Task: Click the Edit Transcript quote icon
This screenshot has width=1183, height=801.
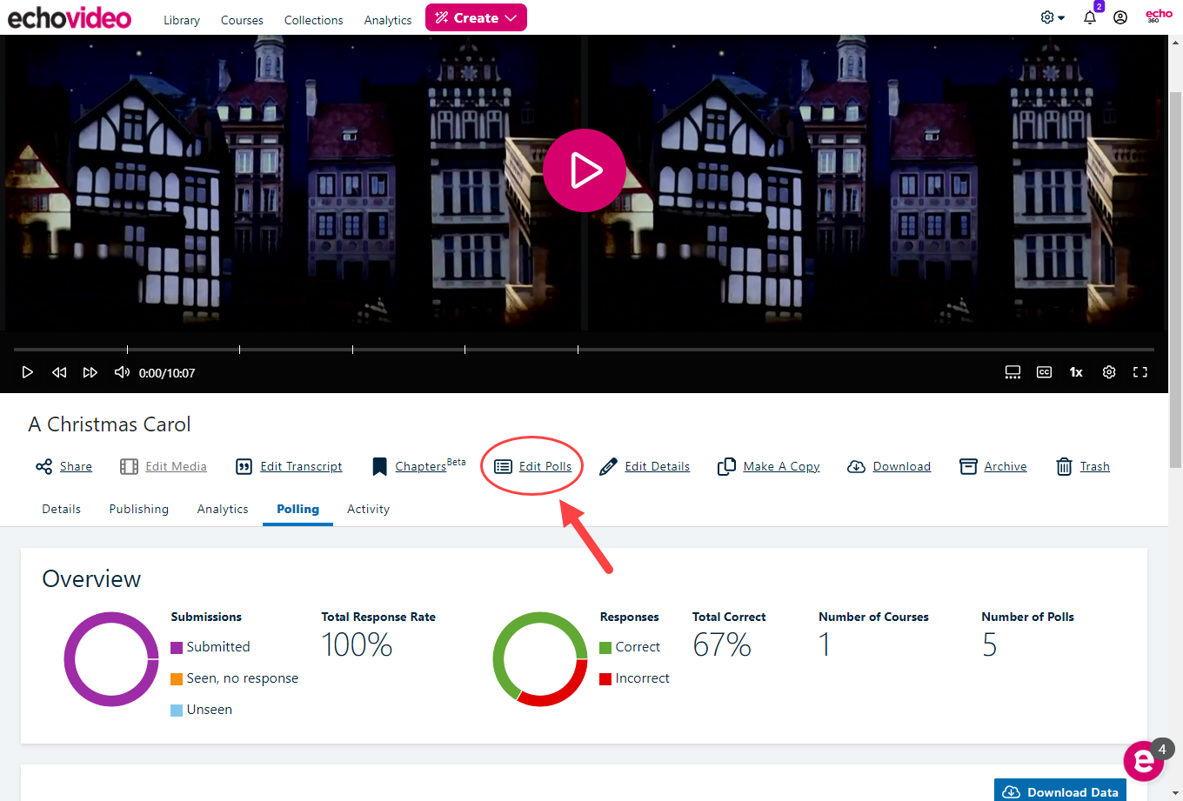Action: 244,467
